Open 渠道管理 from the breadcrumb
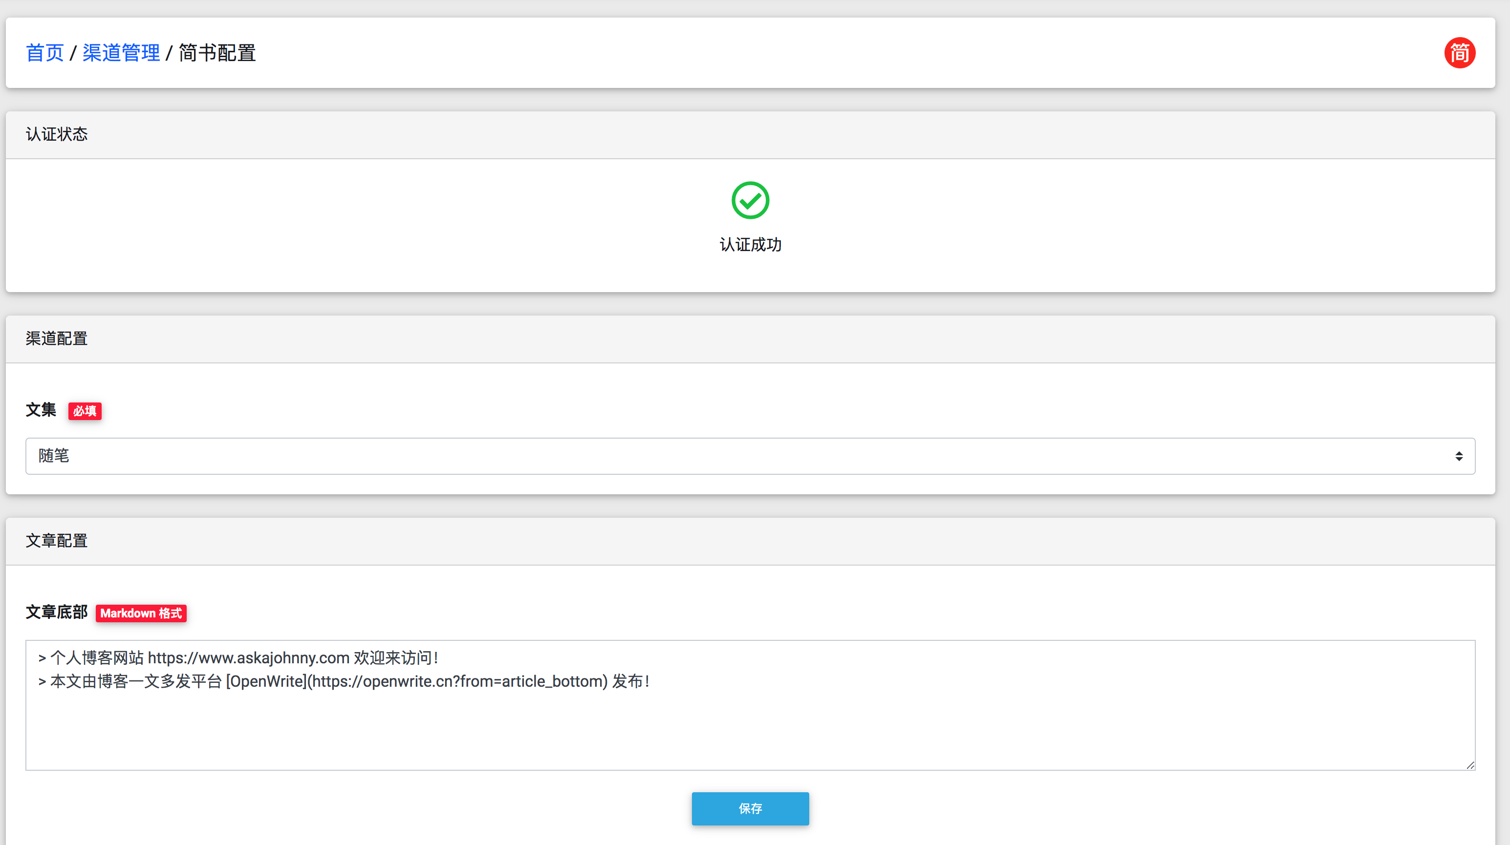The width and height of the screenshot is (1510, 845). click(121, 53)
